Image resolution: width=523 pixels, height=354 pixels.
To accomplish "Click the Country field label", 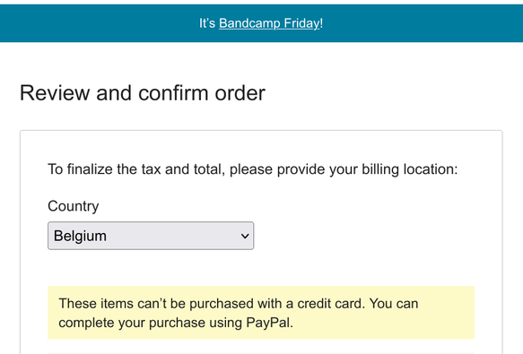I will pyautogui.click(x=74, y=206).
